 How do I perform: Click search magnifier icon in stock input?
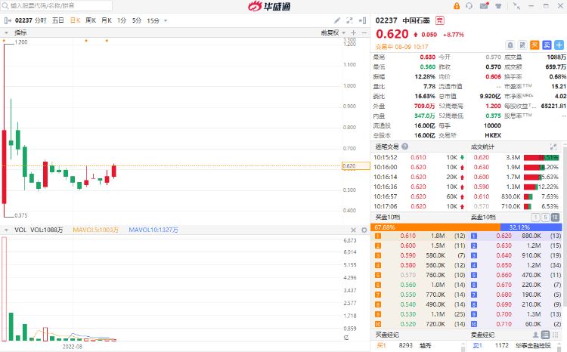(x=5, y=6)
